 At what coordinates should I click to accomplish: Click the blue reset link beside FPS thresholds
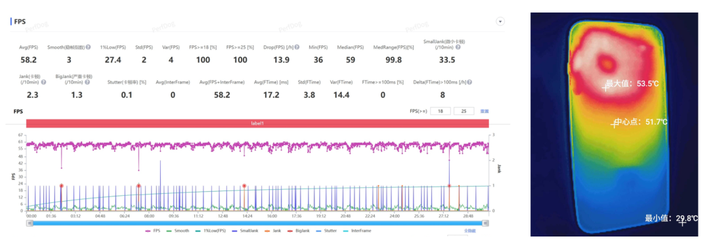[x=484, y=111]
